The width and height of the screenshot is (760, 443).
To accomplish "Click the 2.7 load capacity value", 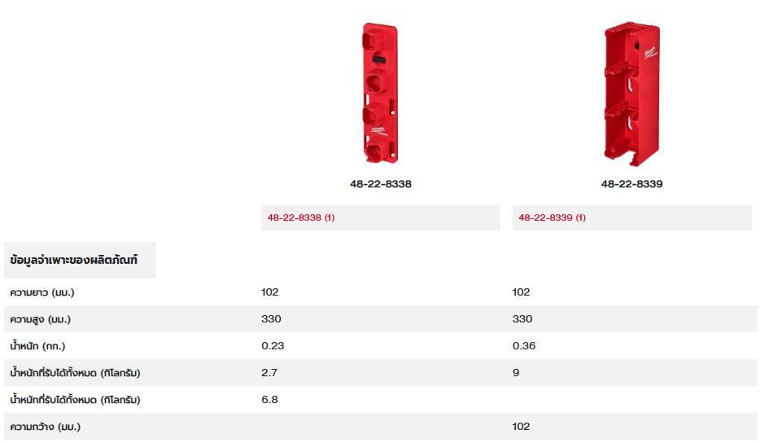I will (x=269, y=373).
